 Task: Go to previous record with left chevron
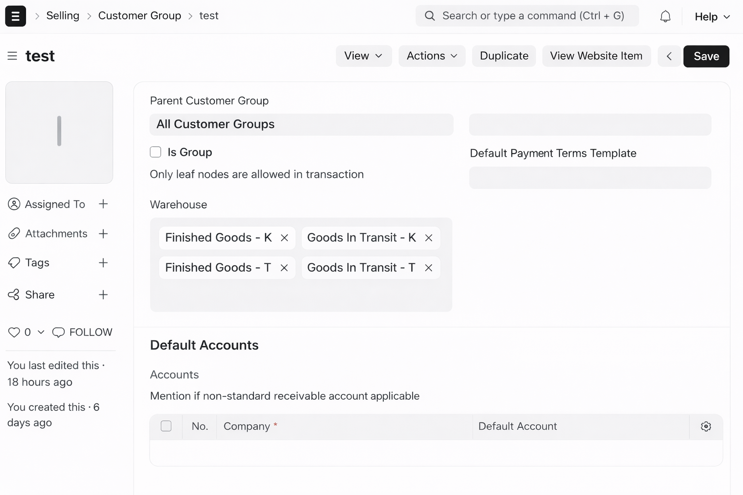coord(669,56)
